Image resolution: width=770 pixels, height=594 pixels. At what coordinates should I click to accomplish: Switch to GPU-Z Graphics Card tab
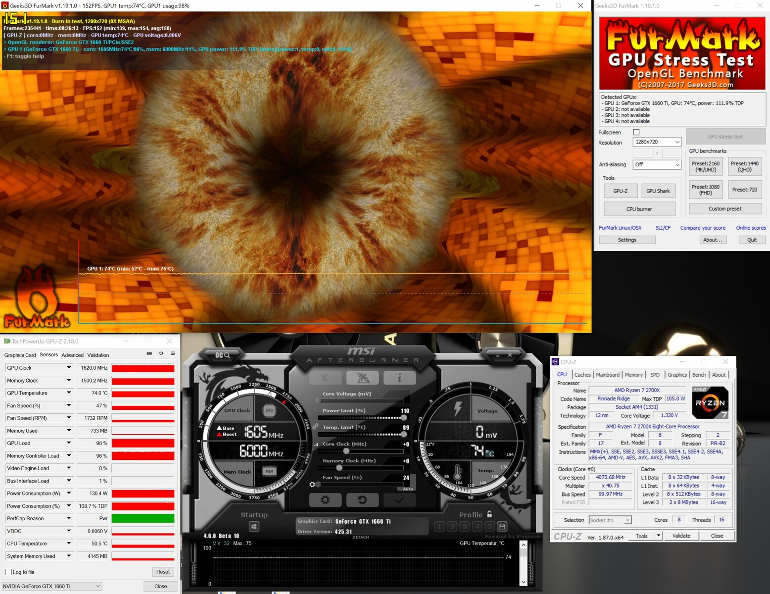point(20,355)
